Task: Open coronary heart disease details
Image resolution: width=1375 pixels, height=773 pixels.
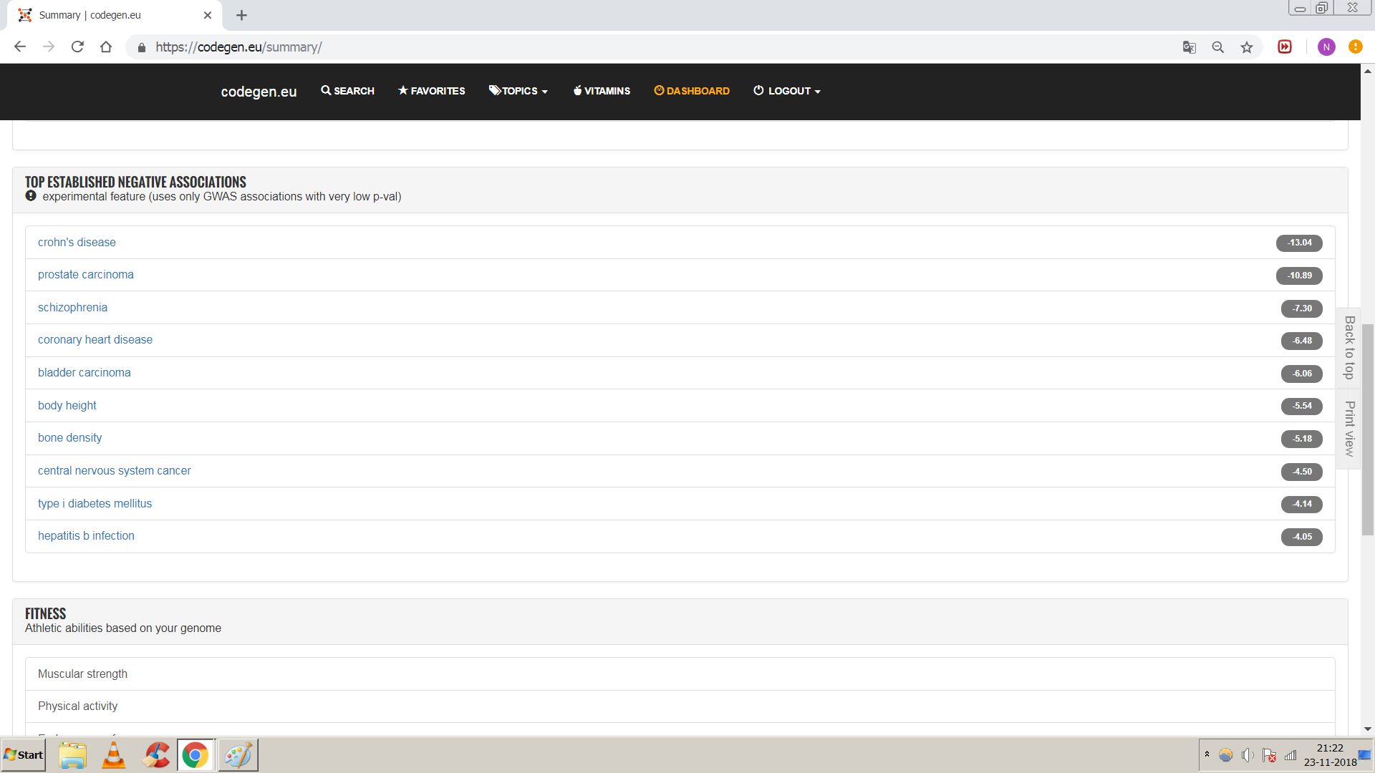Action: (95, 340)
